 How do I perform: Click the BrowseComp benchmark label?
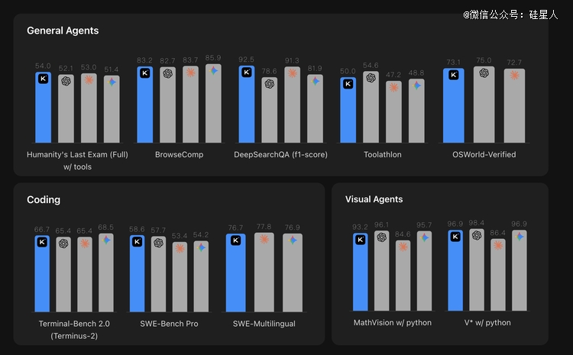tap(178, 154)
